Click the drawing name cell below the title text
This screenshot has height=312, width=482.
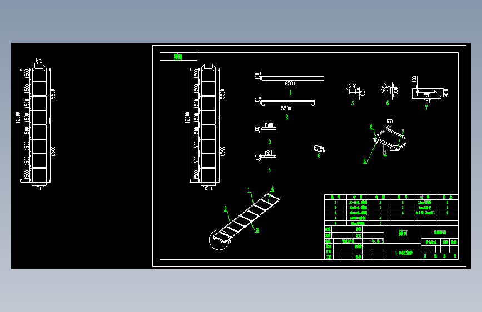(x=403, y=253)
